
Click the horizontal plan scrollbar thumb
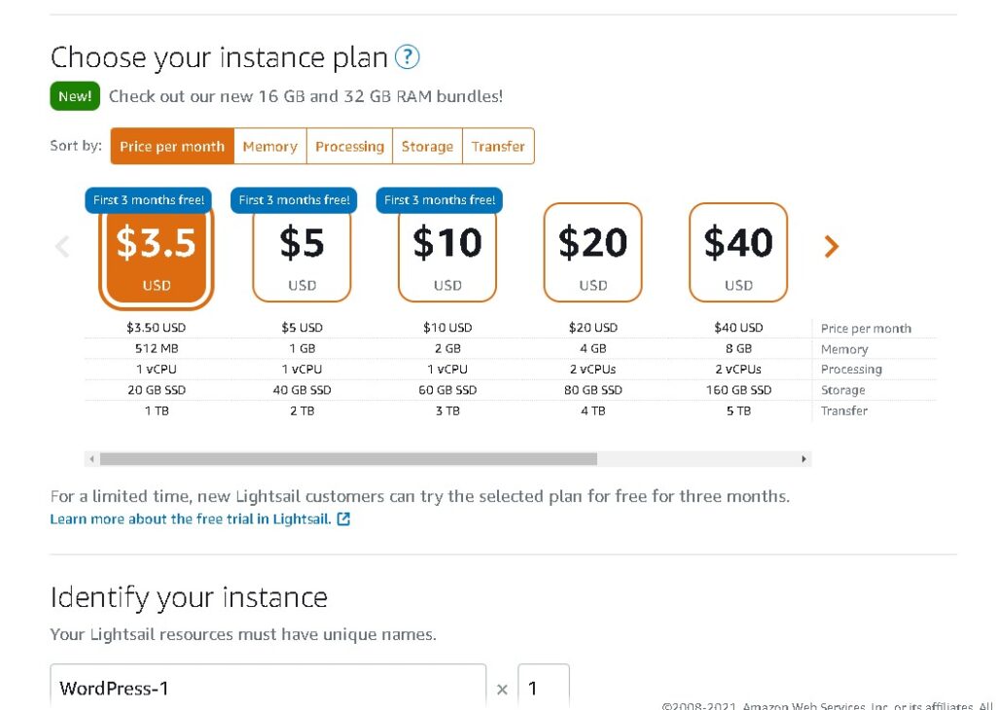click(x=348, y=458)
